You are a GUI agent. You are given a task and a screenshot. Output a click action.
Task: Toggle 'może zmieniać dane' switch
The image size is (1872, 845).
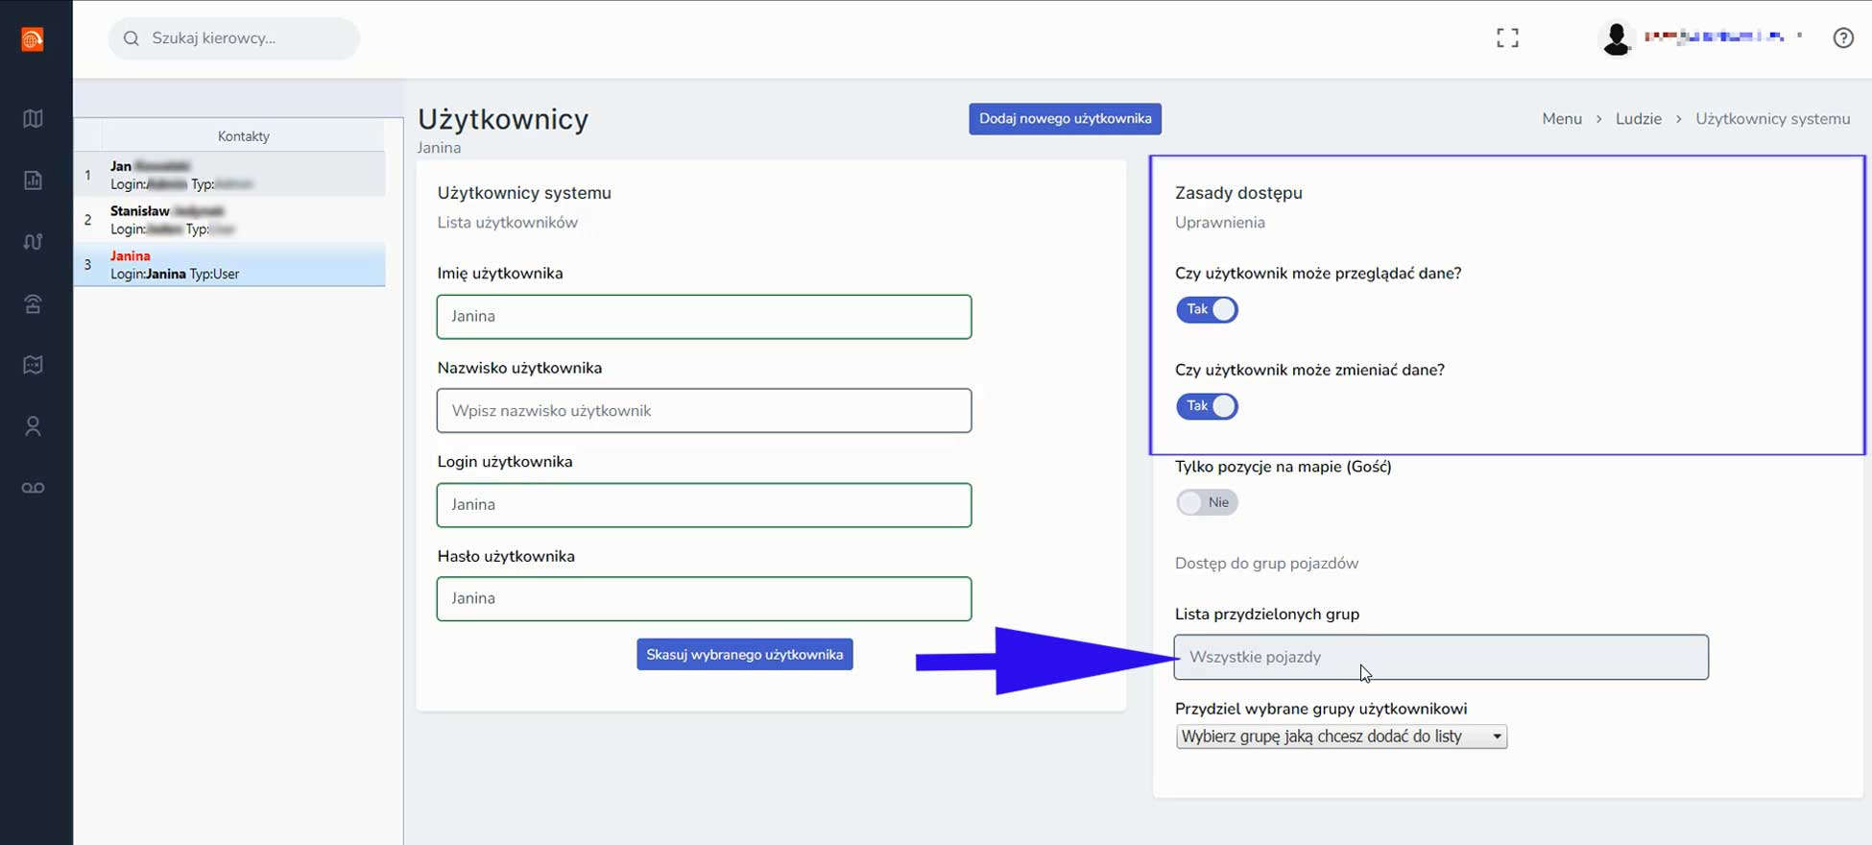point(1207,406)
